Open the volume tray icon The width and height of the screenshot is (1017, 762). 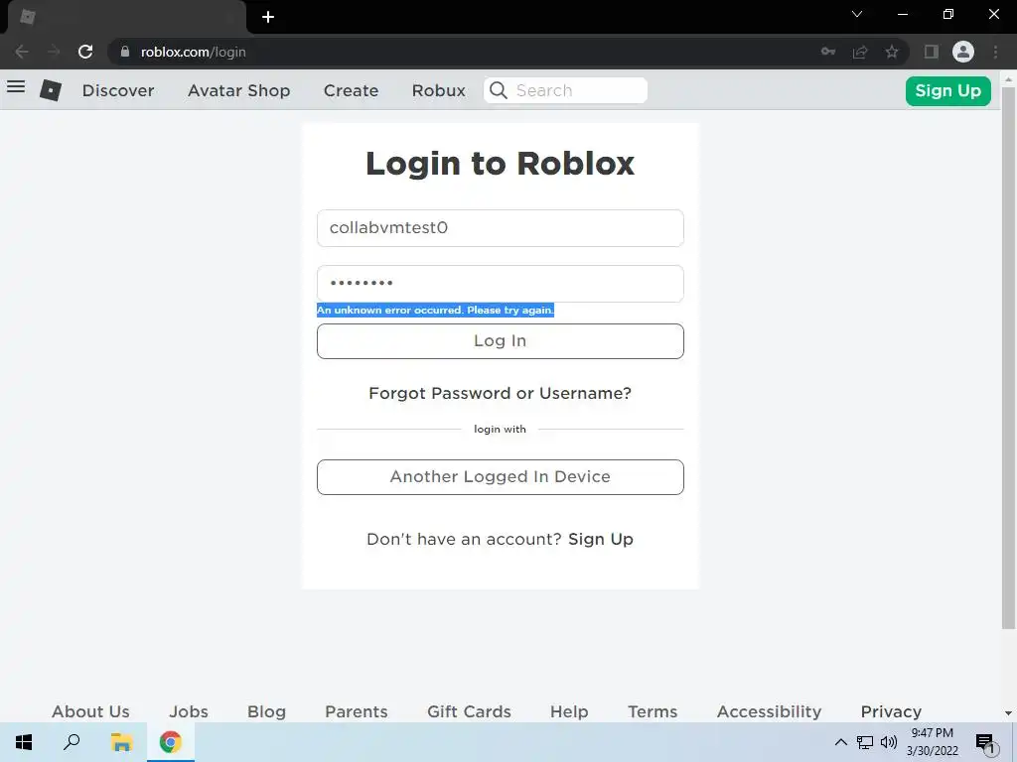[x=889, y=742]
